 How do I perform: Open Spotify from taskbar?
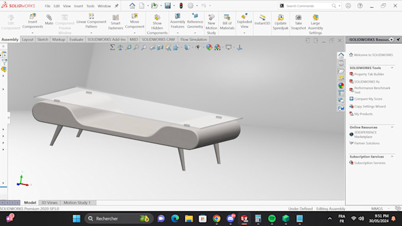point(272,218)
